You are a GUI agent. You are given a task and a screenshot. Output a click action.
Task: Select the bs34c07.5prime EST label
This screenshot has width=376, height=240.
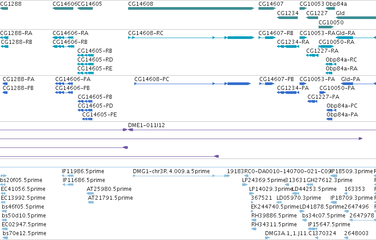point(324,216)
